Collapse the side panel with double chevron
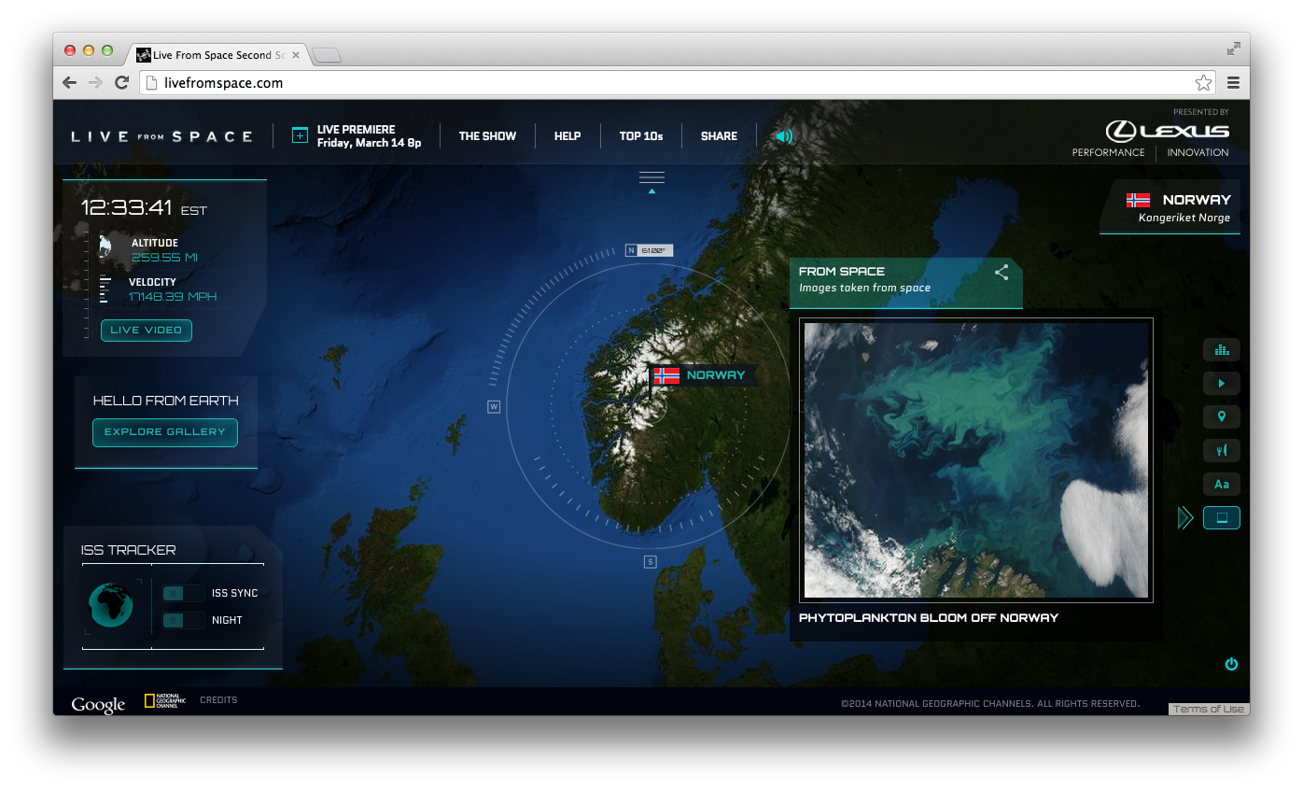Screen dimensions: 1303x789 pyautogui.click(x=1185, y=517)
